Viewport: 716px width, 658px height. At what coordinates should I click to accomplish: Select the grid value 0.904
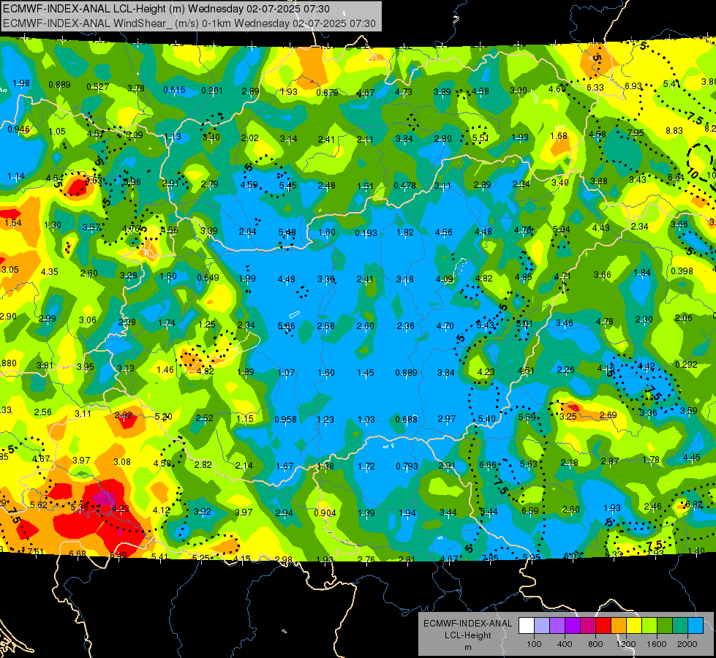coord(325,513)
